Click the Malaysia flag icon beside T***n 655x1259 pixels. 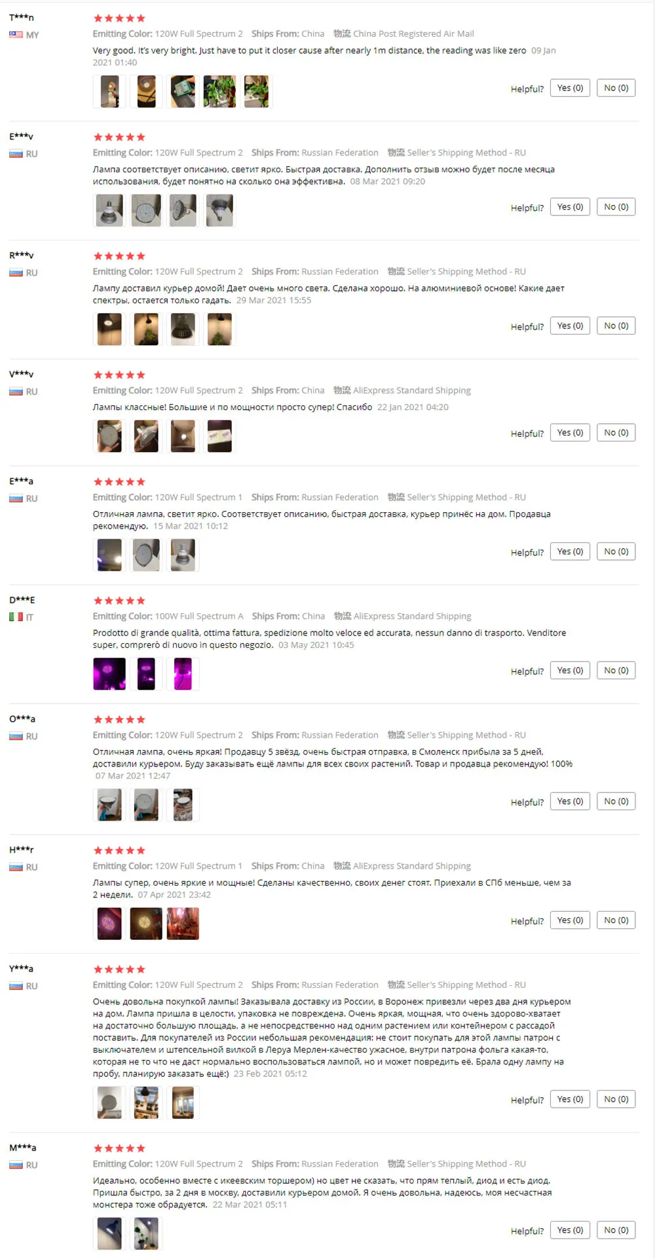16,35
